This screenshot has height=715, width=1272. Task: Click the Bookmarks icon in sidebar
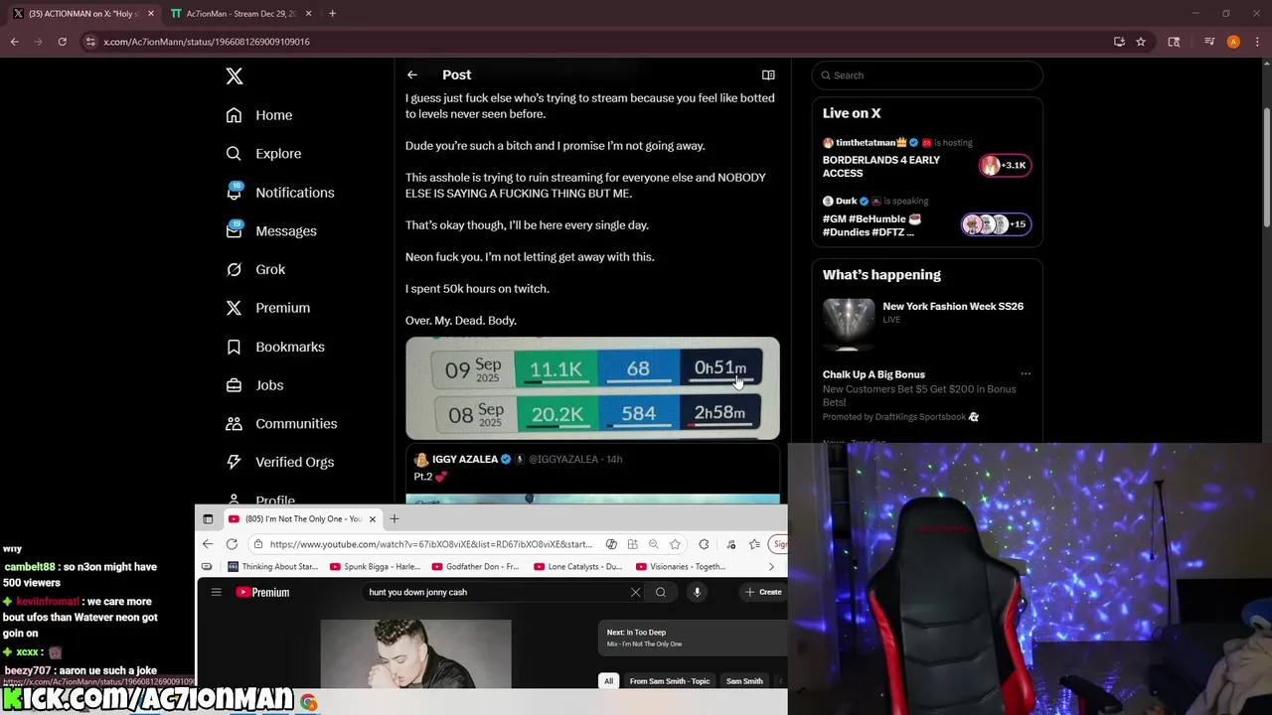click(234, 347)
